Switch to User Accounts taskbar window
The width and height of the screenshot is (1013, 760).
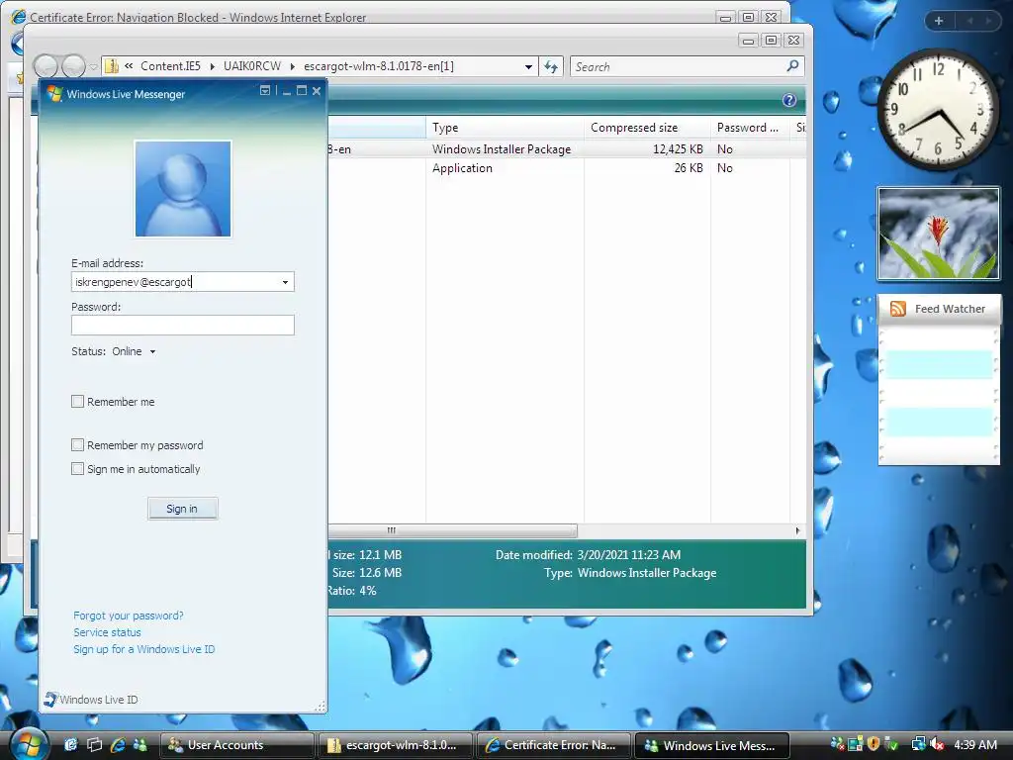click(x=236, y=745)
